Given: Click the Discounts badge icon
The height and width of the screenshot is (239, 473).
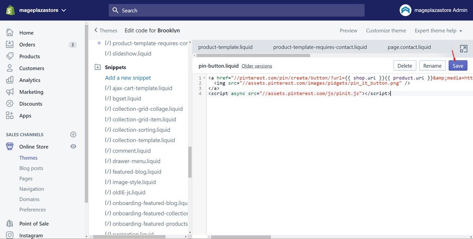Looking at the screenshot, I should coord(10,104).
